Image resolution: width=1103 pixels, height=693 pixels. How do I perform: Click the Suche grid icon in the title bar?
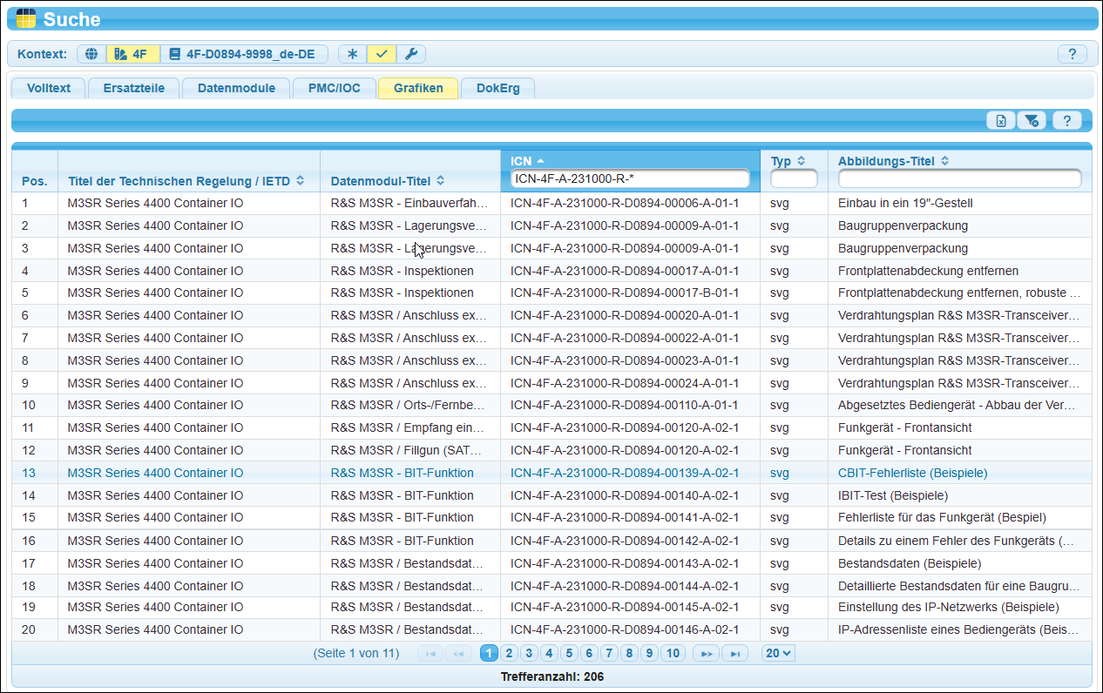(x=27, y=18)
